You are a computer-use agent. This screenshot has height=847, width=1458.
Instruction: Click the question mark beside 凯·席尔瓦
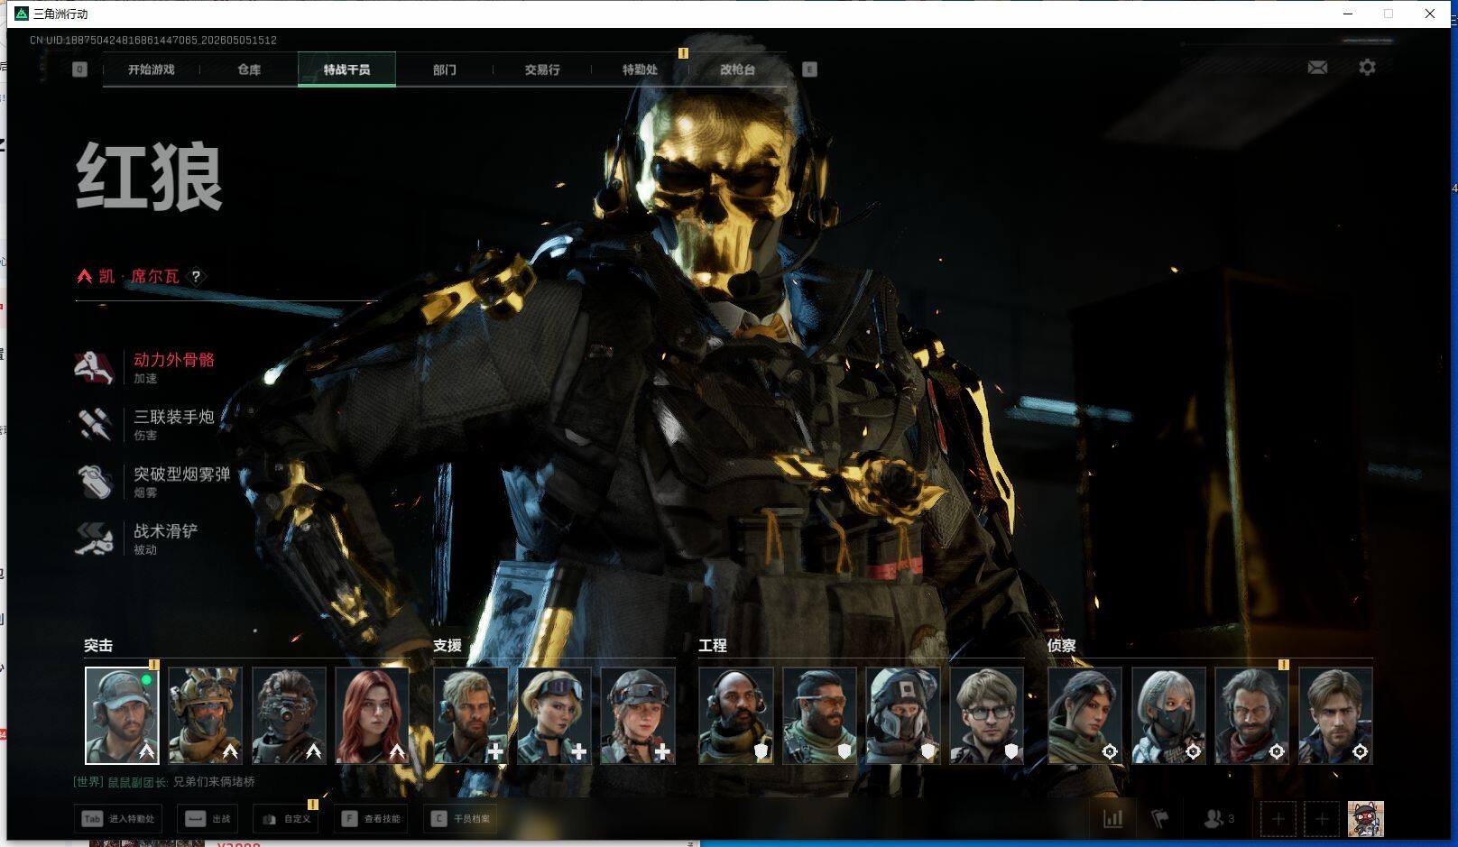click(196, 276)
